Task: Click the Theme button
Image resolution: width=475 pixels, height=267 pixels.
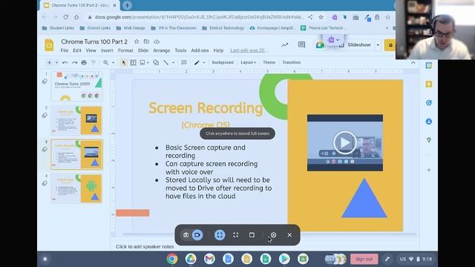Action: point(269,62)
